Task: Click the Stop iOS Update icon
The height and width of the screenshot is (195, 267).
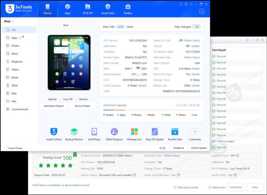Action: coord(154,131)
